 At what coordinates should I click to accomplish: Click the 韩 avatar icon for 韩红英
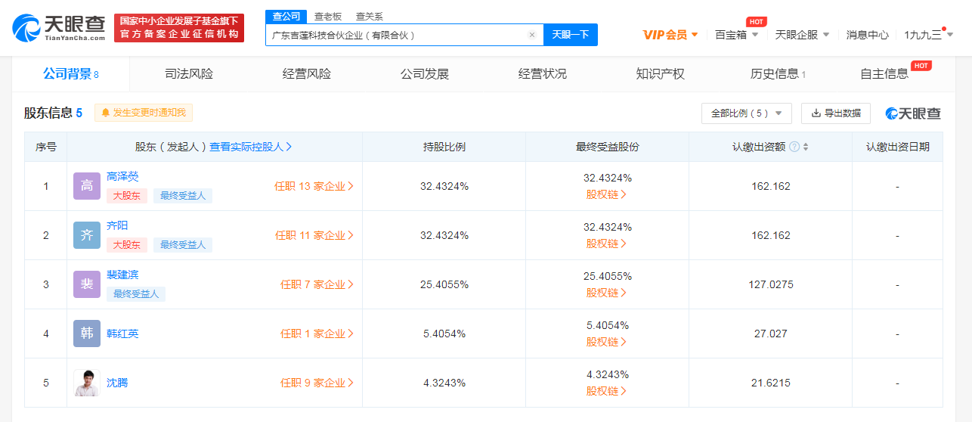[x=87, y=334]
